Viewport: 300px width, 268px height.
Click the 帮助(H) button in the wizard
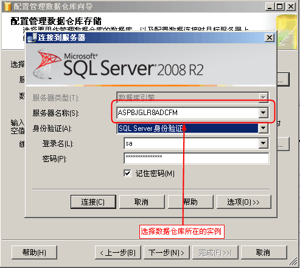pos(34,252)
